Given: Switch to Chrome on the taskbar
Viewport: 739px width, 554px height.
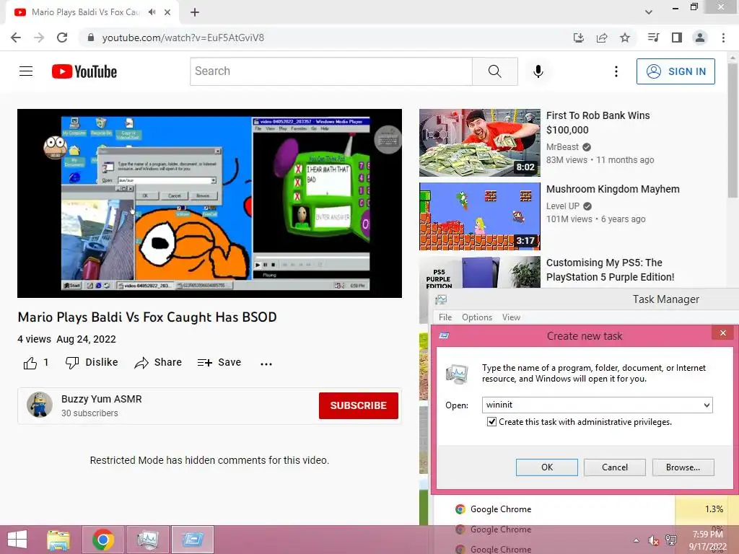Looking at the screenshot, I should click(103, 540).
